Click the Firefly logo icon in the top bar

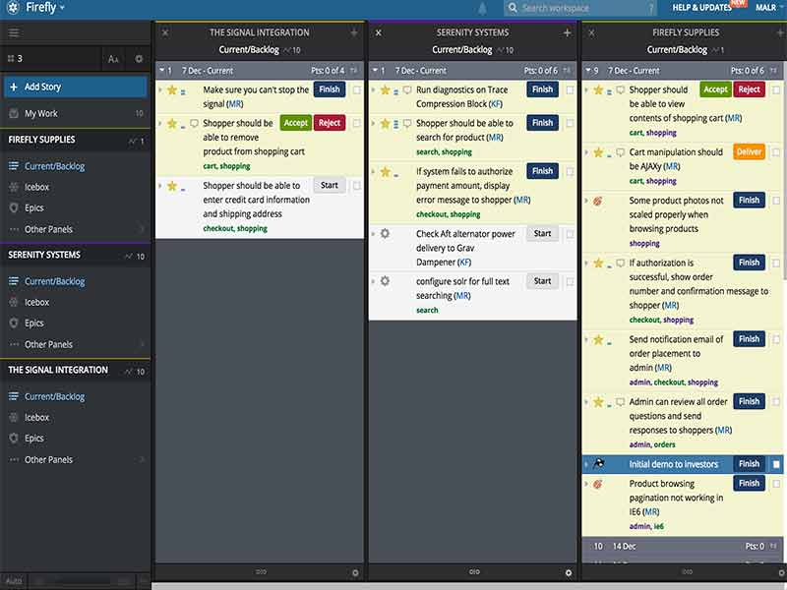14,8
